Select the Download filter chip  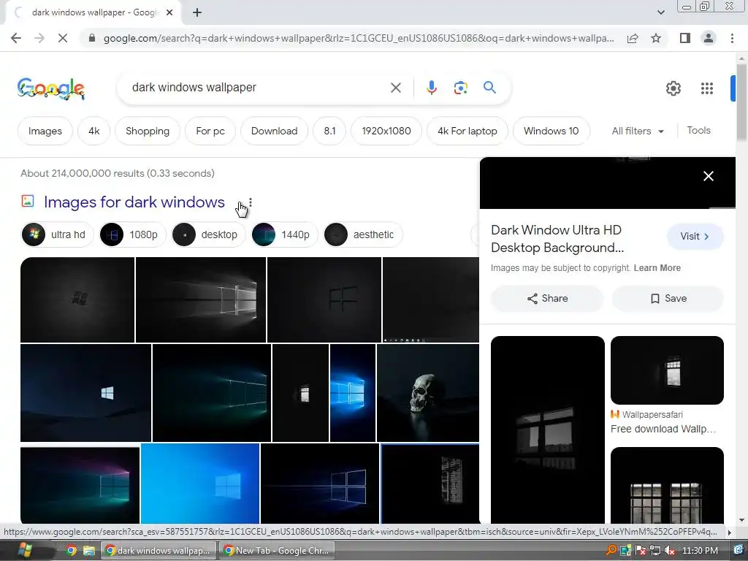(275, 131)
